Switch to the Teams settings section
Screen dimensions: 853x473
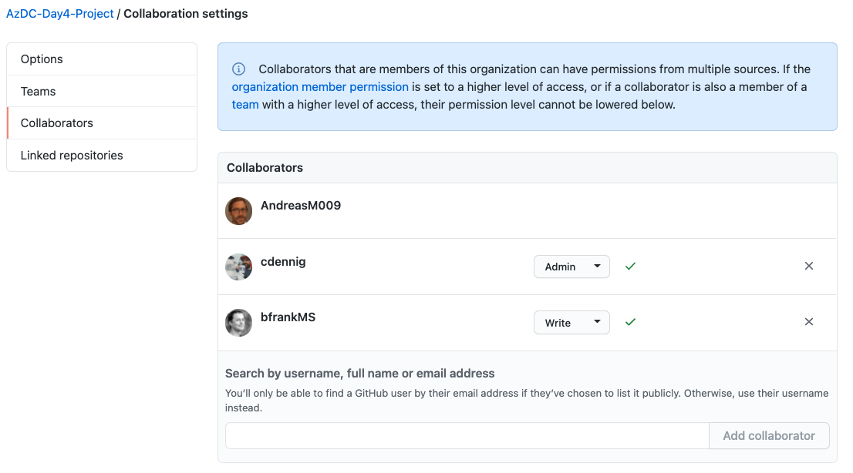point(37,91)
